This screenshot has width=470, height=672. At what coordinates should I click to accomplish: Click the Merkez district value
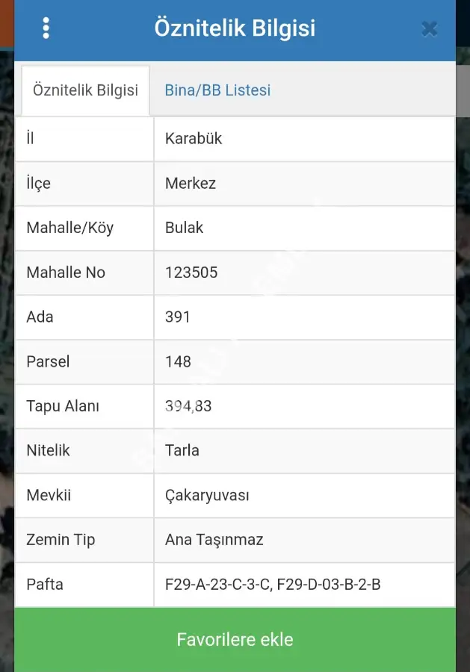191,184
